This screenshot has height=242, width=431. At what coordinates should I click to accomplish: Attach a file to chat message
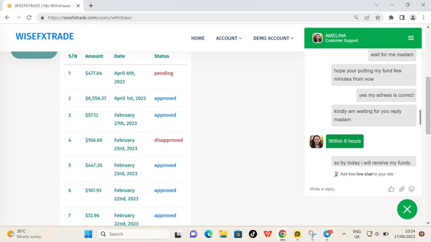click(402, 189)
